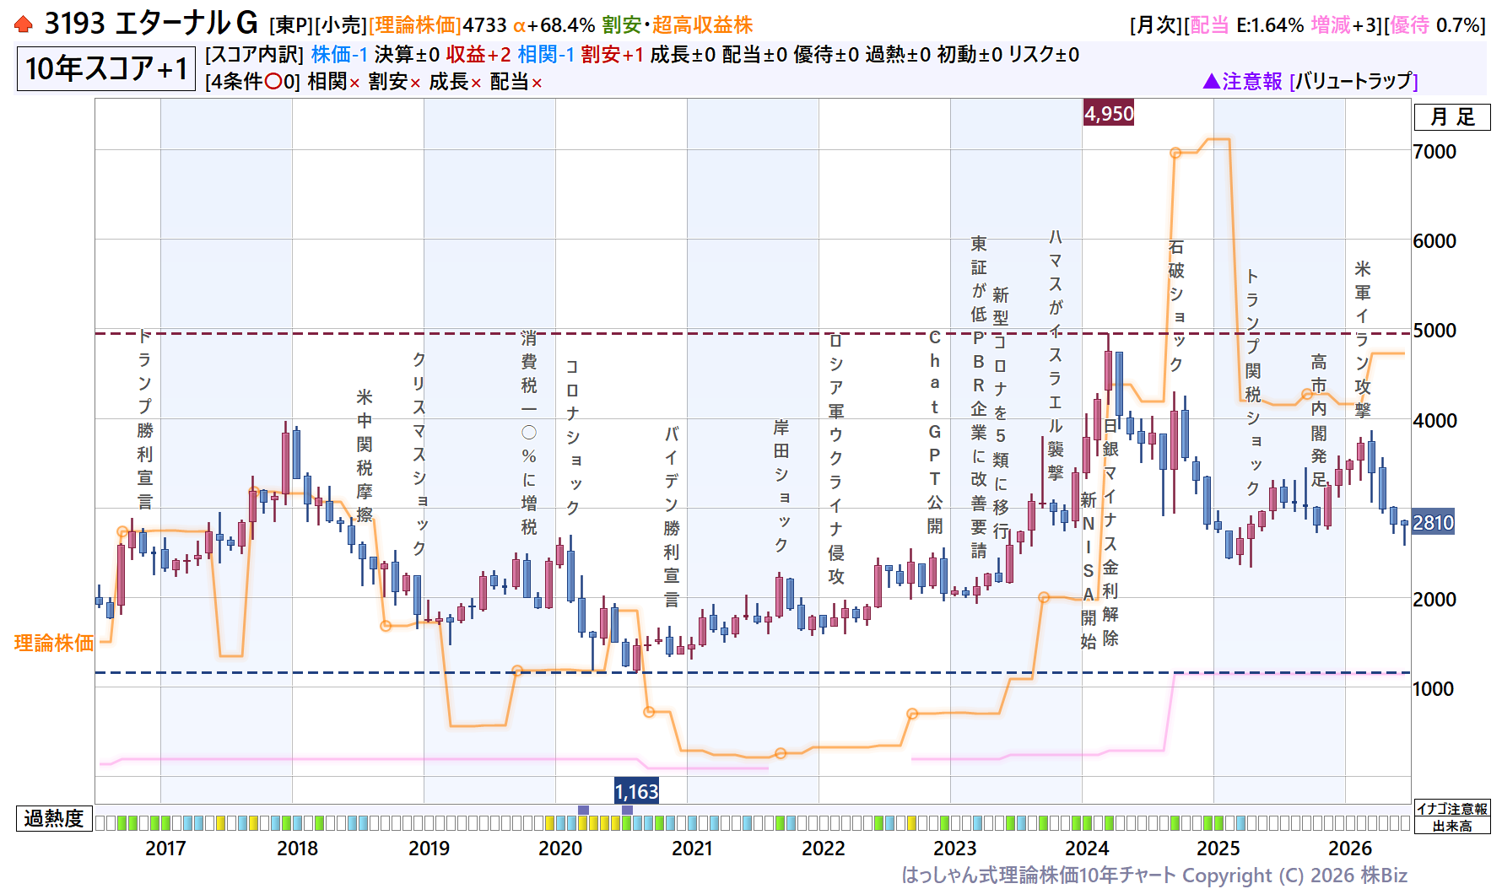1502x889 pixels.
Task: Click the 収益+2 score item
Action: click(x=478, y=55)
